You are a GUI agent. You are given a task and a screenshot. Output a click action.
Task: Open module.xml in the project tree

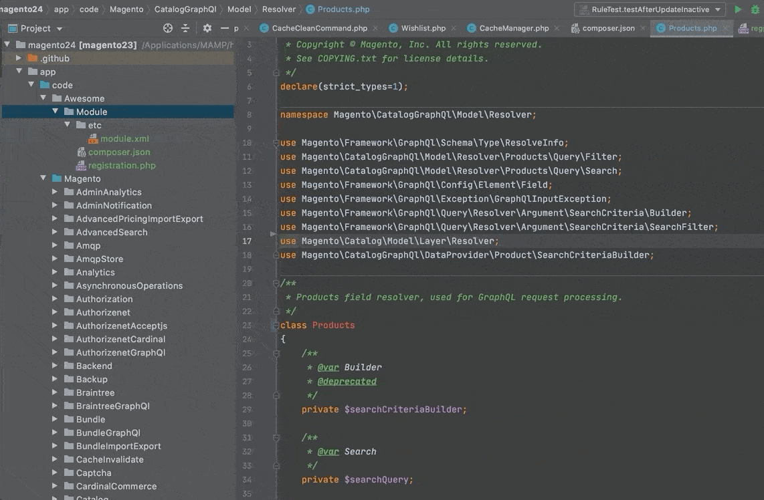coord(124,139)
